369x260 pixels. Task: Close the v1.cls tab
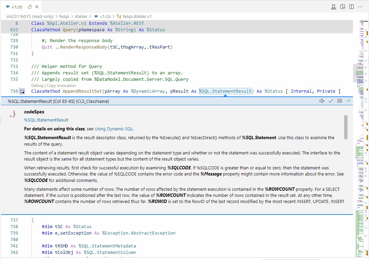point(37,7)
